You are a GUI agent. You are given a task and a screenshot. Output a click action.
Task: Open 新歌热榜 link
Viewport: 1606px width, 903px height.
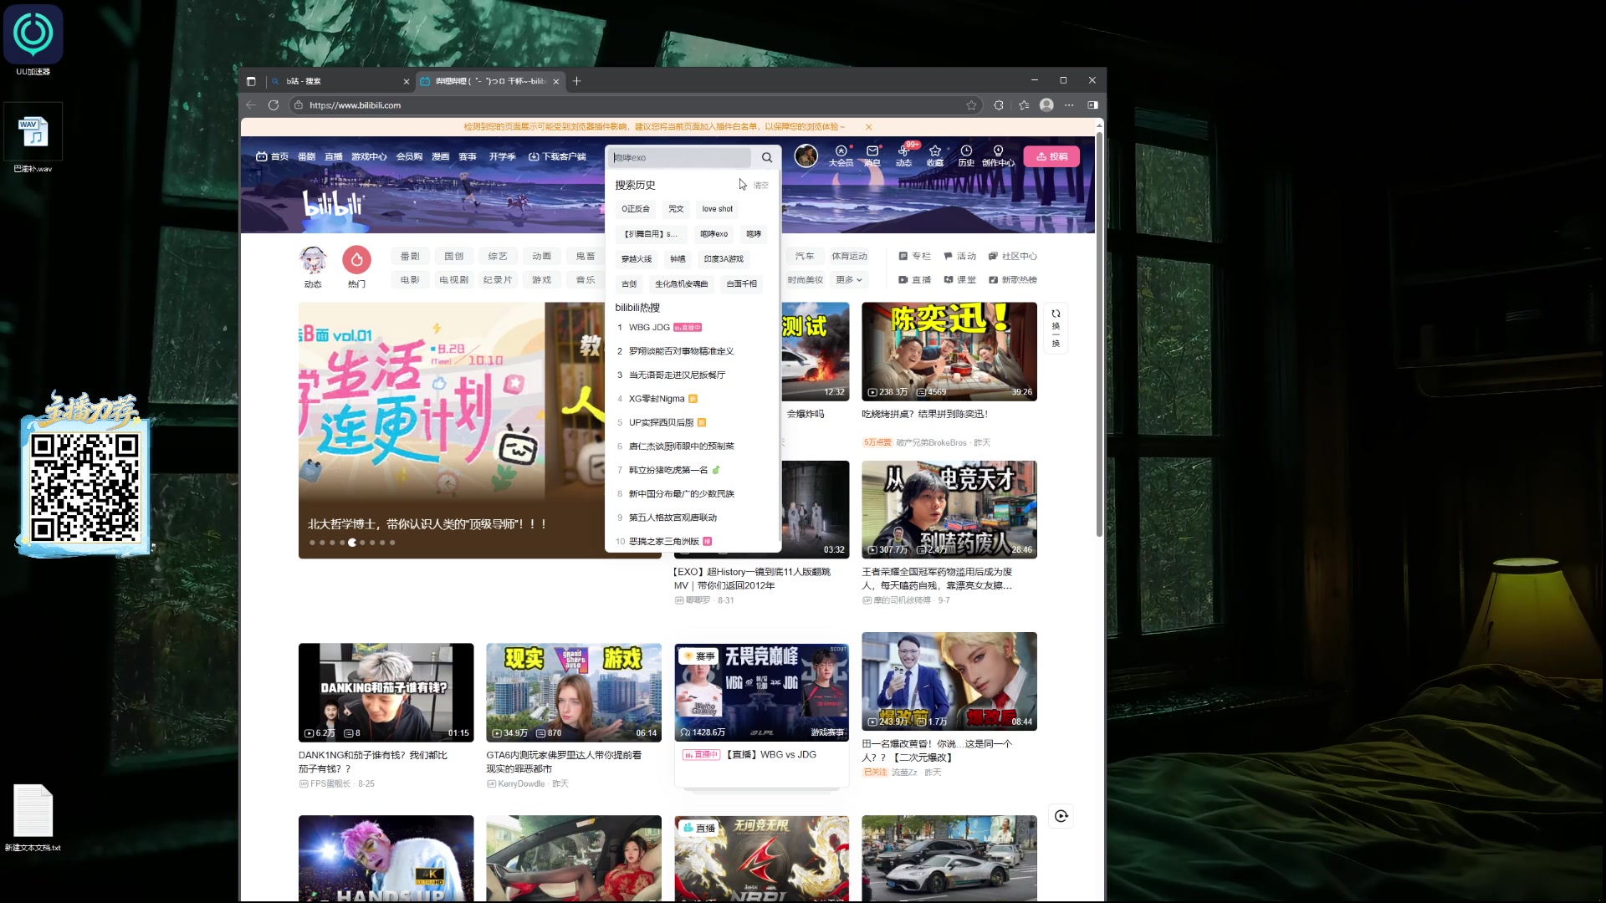(1012, 280)
